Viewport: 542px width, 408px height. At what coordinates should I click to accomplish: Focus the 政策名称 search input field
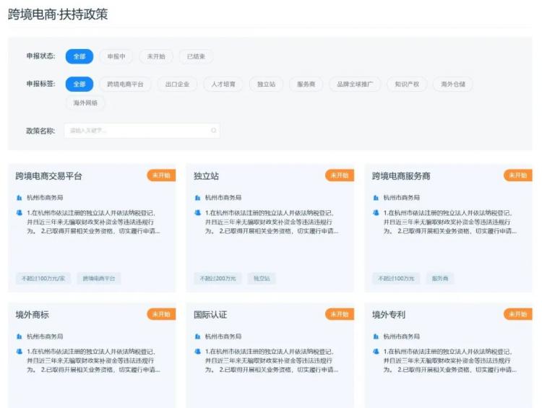click(x=142, y=131)
